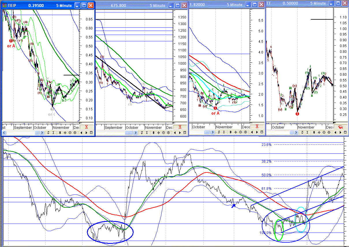This screenshot has width=349, height=247.
Task: Maximize the 675.800 chart window
Action: (x=178, y=5)
